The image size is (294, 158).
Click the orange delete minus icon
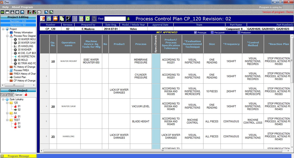(x=55, y=19)
